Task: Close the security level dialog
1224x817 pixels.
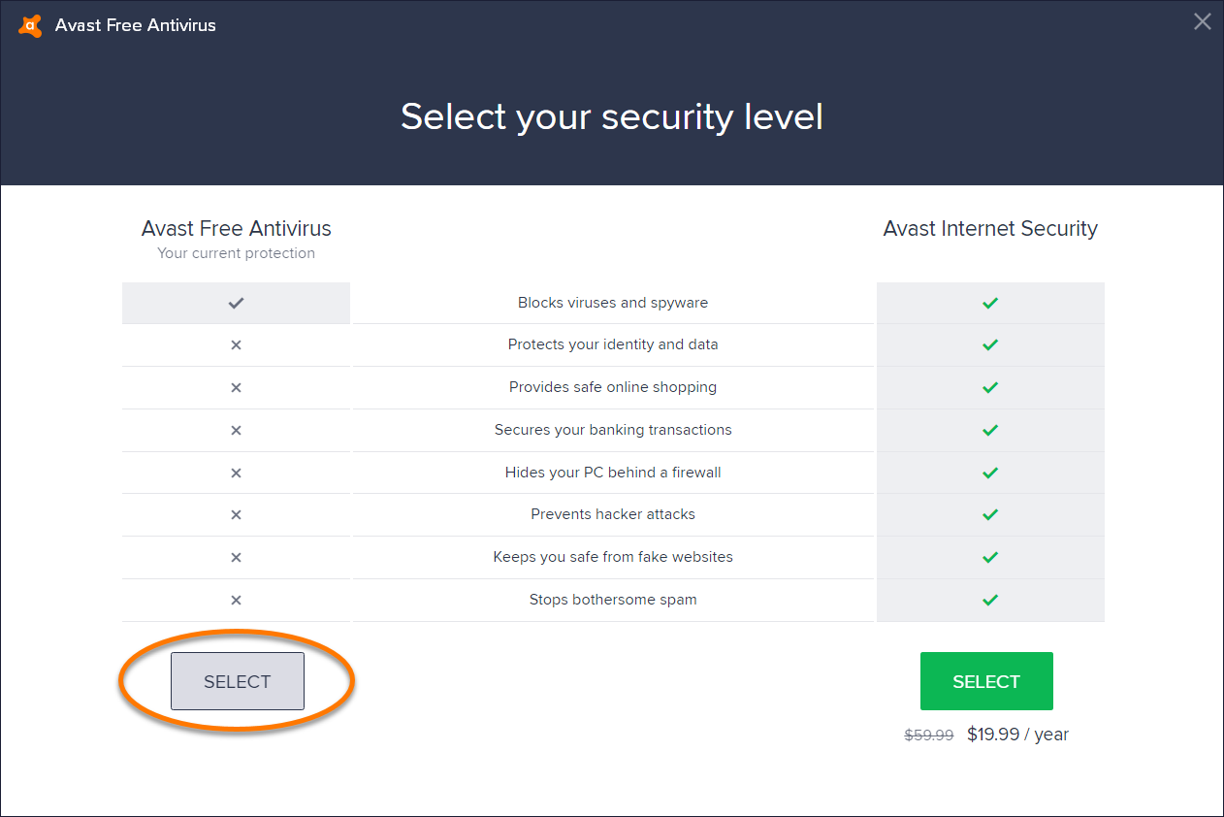Action: [x=1202, y=21]
